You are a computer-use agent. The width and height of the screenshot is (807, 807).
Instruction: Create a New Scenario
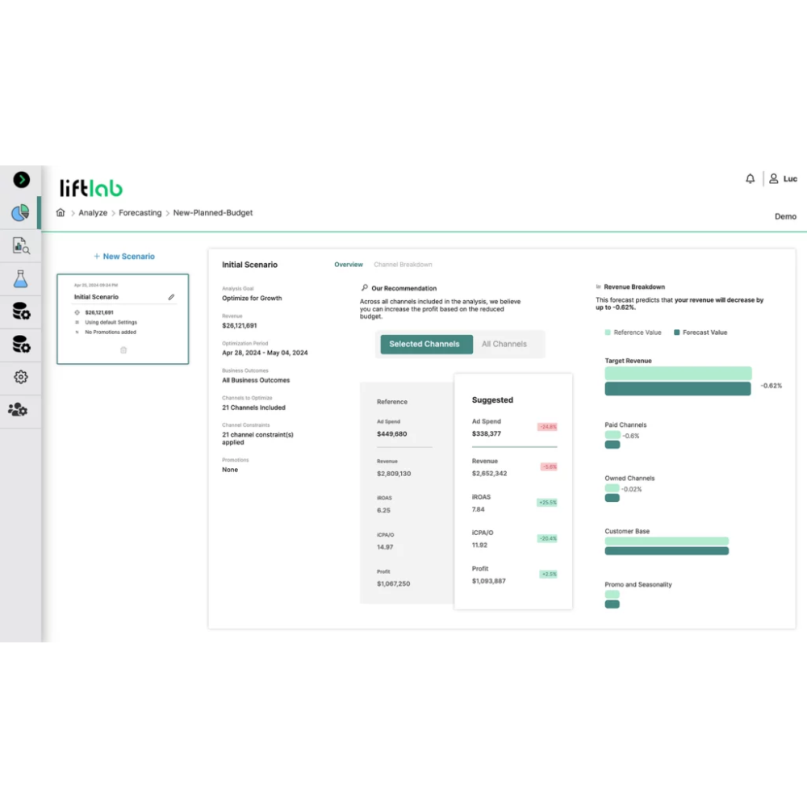124,256
